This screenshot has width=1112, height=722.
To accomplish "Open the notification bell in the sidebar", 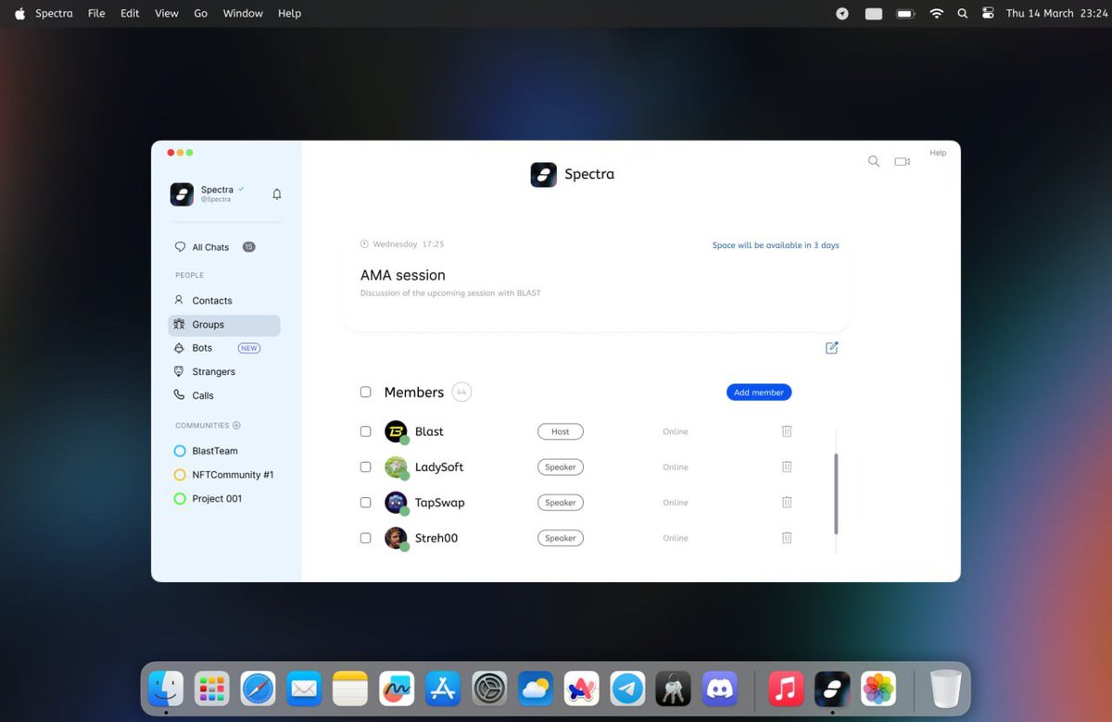I will click(276, 194).
